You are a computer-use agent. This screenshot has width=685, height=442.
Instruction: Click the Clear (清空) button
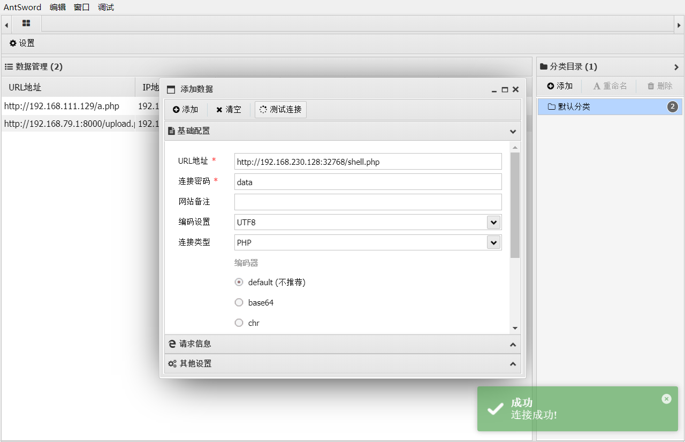[229, 110]
